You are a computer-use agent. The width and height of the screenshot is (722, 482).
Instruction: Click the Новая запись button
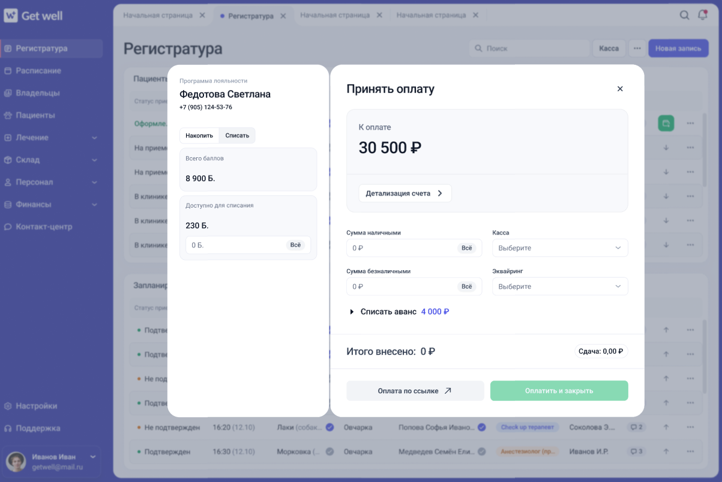point(678,49)
